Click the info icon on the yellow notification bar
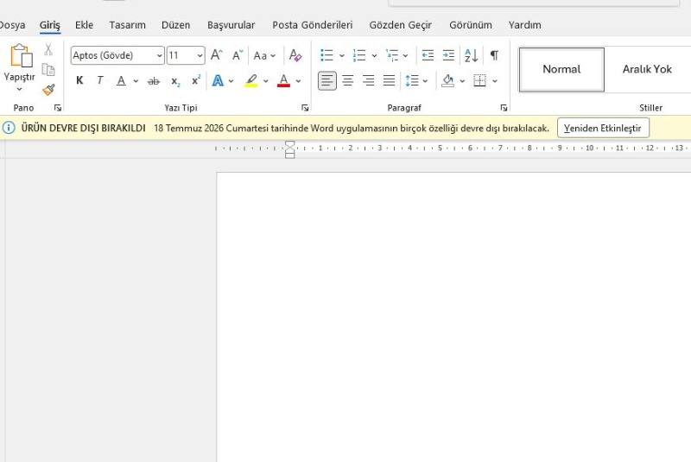Screen dimensions: 691x462 point(9,128)
